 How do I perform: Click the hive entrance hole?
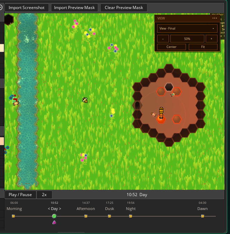point(137,105)
